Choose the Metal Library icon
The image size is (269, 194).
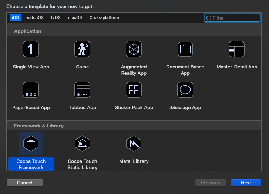click(134, 144)
